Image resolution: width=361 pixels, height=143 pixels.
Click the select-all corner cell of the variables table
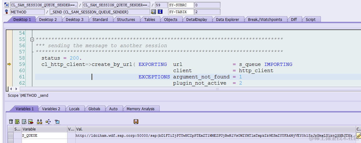[10, 129]
